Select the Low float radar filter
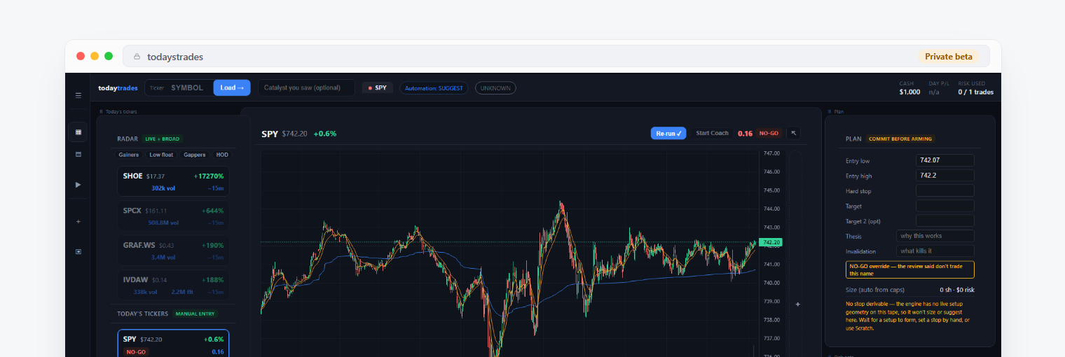The width and height of the screenshot is (1065, 357). [161, 155]
